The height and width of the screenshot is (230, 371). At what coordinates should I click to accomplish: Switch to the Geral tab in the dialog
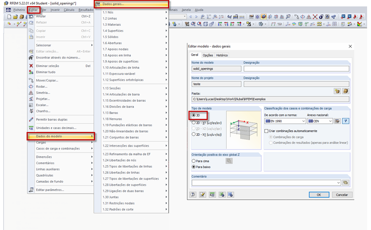[x=194, y=55]
